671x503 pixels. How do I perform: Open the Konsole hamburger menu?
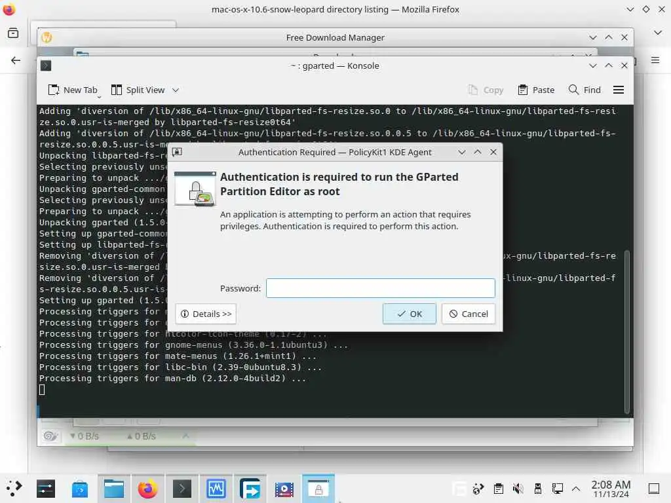(619, 90)
